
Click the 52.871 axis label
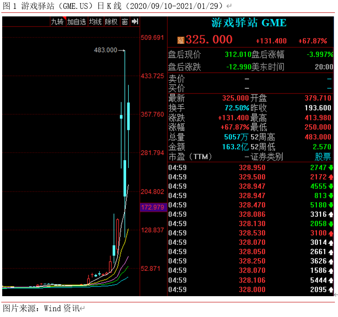click(150, 269)
